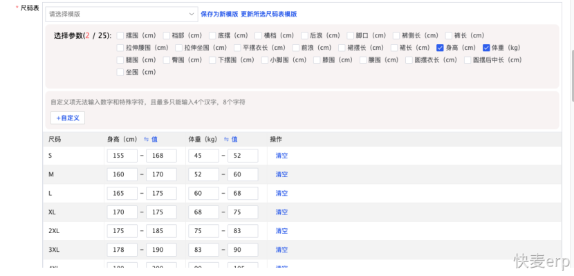Image resolution: width=574 pixels, height=276 pixels.
Task: Check the 坐围（cm）checkbox
Action: tap(120, 73)
